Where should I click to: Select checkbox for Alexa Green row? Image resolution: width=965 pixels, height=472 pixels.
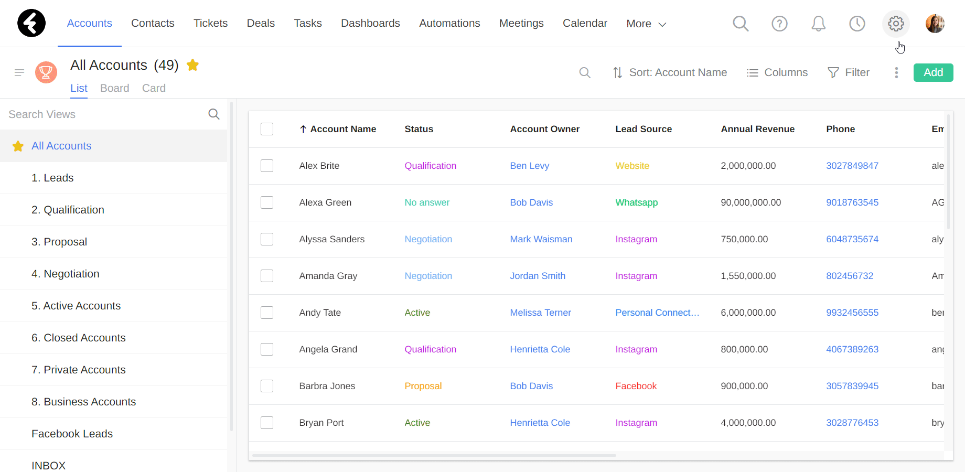pos(267,202)
